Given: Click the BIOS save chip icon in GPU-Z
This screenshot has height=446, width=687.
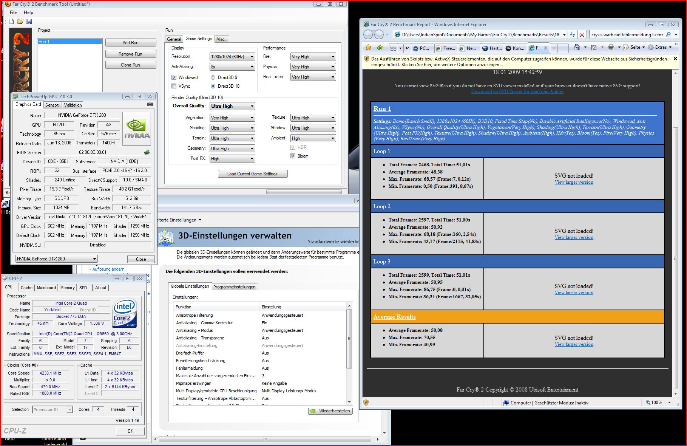Looking at the screenshot, I should [x=147, y=152].
